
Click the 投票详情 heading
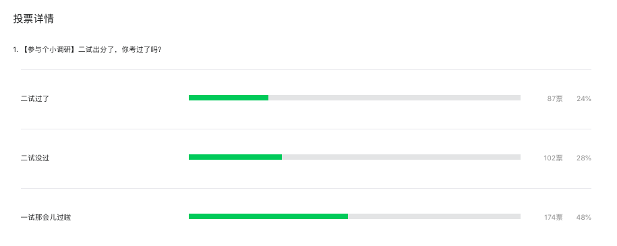pyautogui.click(x=34, y=19)
